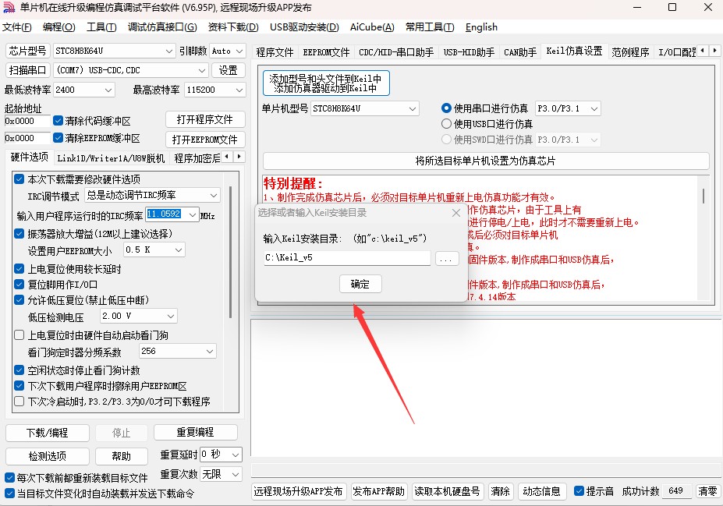
Task: Click the 打开程序文件 button
Action: 204,120
